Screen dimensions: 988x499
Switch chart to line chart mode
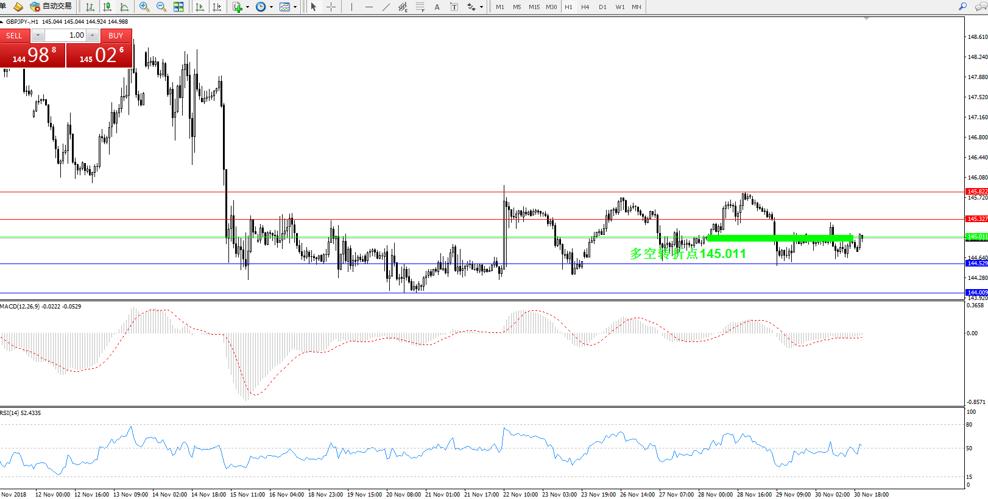pyautogui.click(x=124, y=7)
